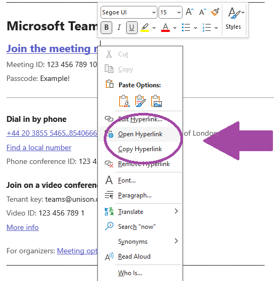Viewport: 274px width, 281px height.
Task: Apply red font color
Action: tap(165, 28)
